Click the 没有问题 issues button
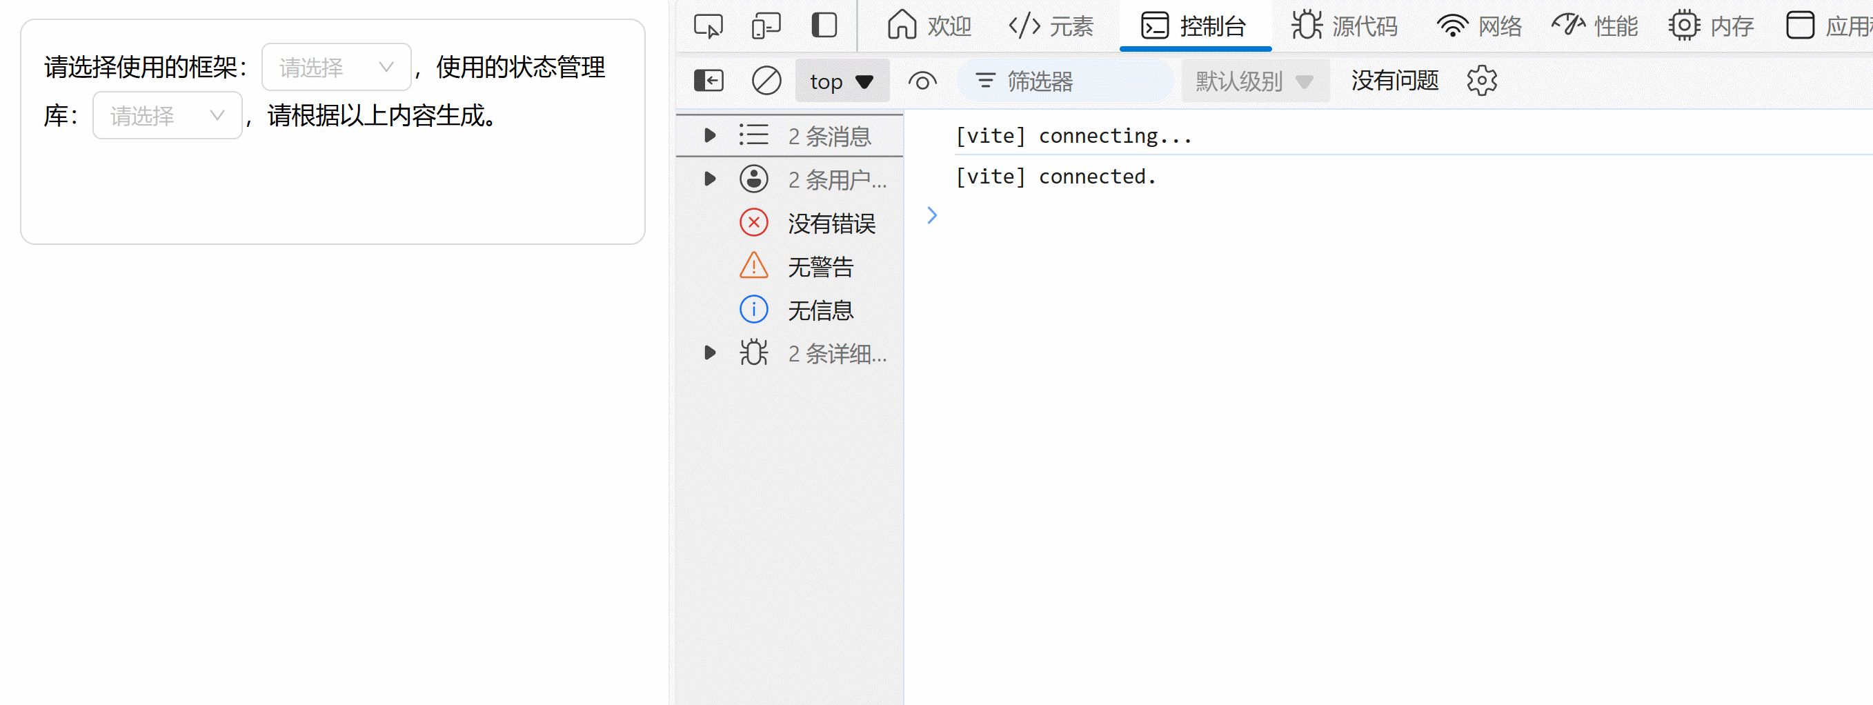 pos(1393,80)
